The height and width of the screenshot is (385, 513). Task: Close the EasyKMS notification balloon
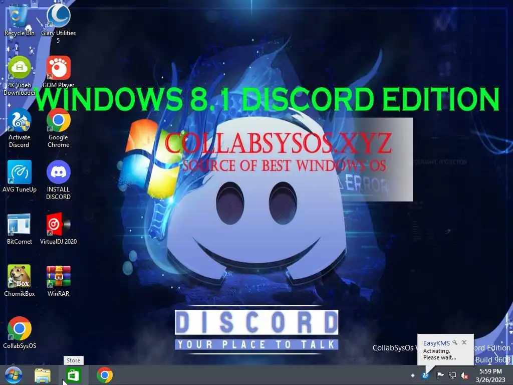tap(464, 342)
